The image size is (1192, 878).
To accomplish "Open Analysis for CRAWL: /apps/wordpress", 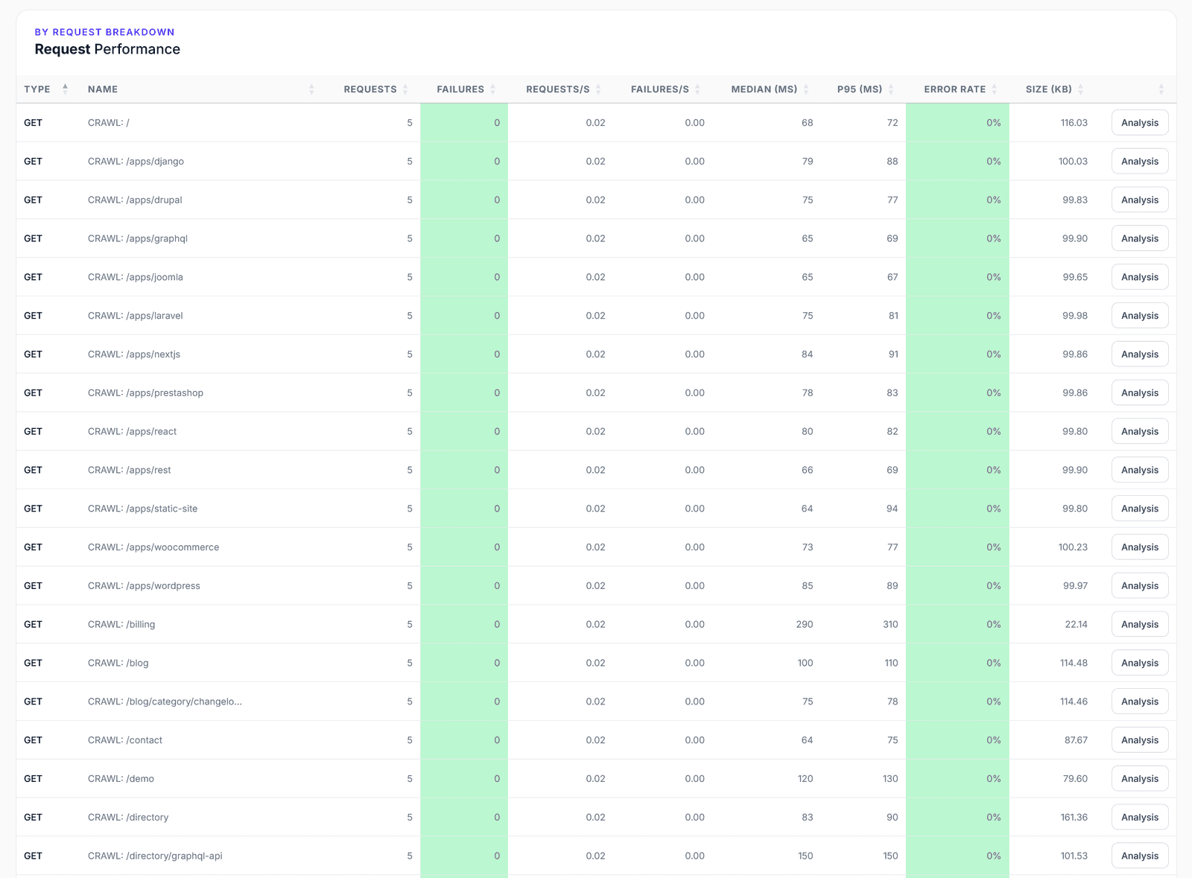I will (x=1139, y=585).
